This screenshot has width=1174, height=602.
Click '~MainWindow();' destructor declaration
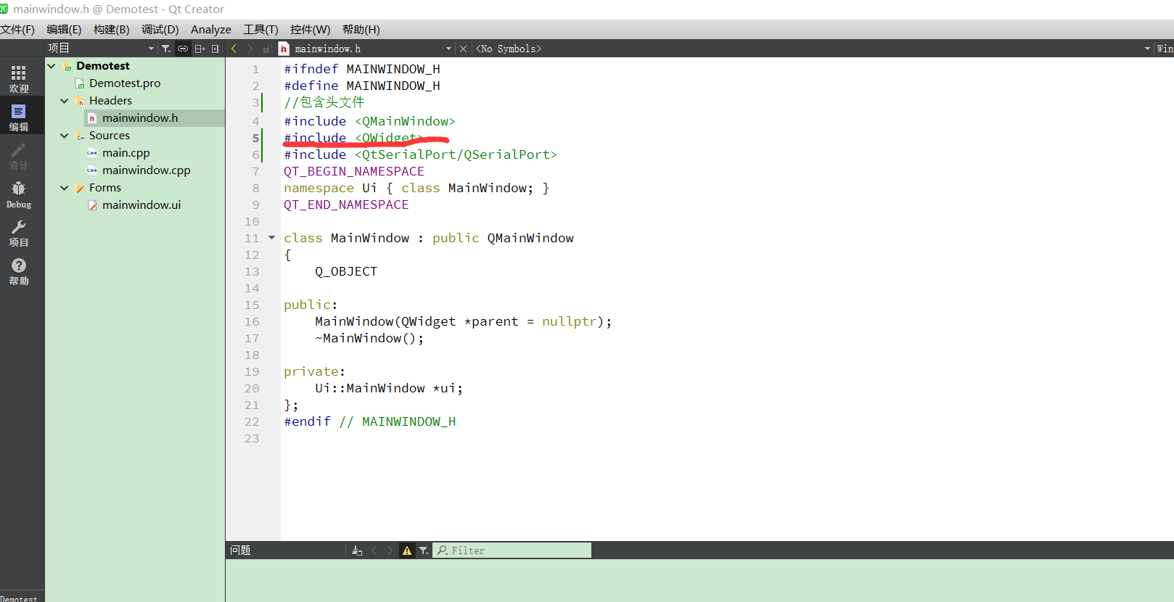click(x=369, y=338)
